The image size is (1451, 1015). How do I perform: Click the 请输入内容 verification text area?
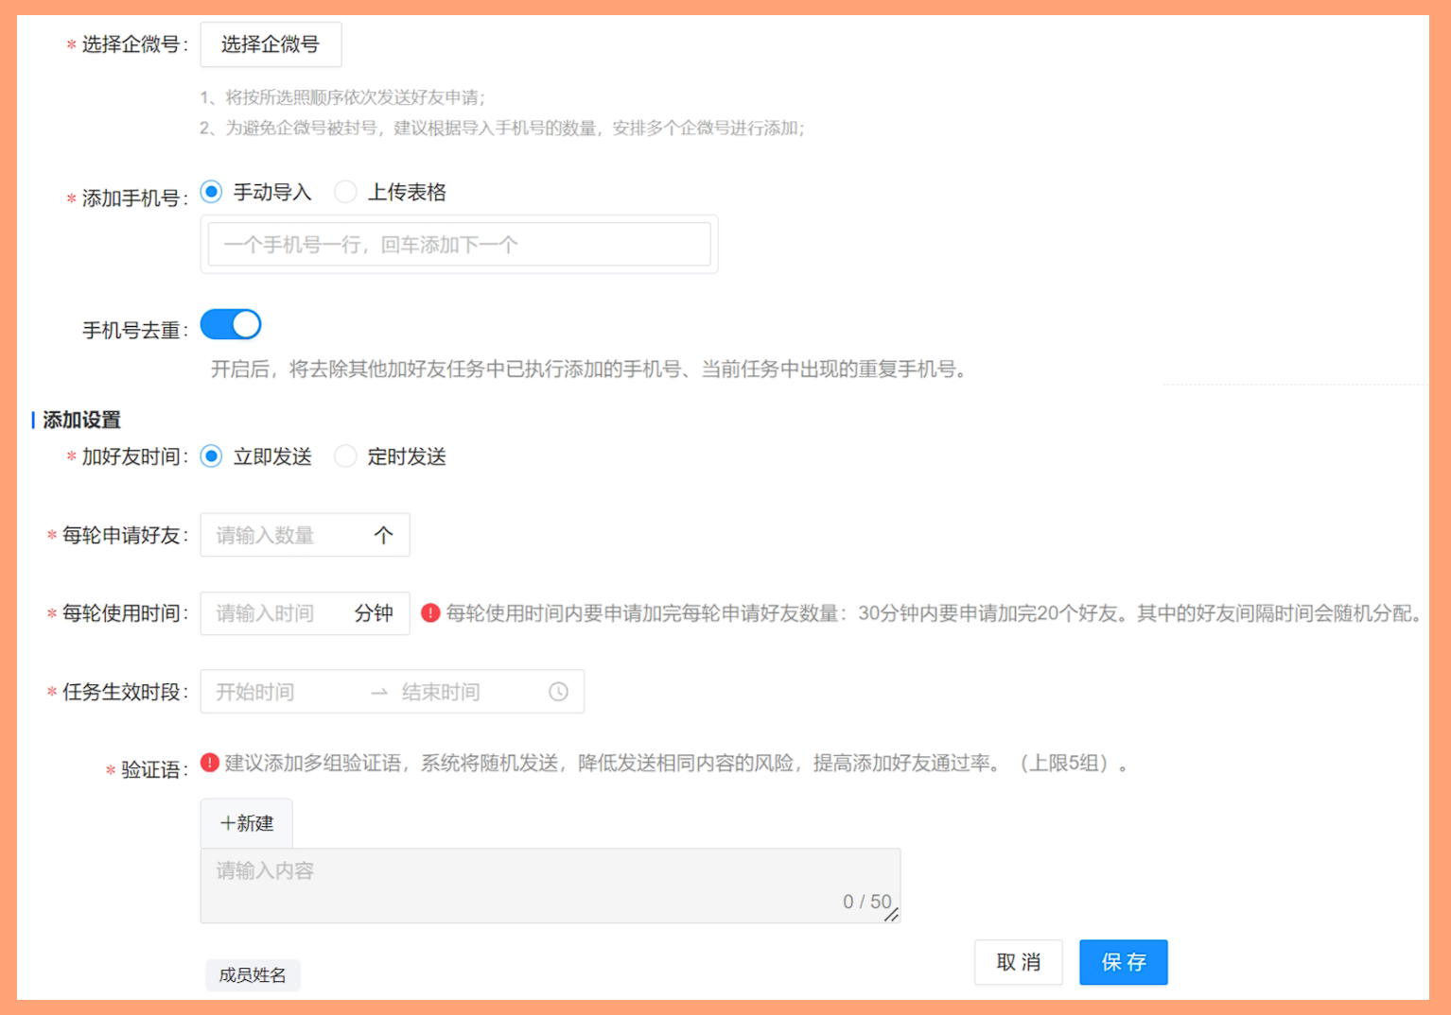[x=551, y=886]
